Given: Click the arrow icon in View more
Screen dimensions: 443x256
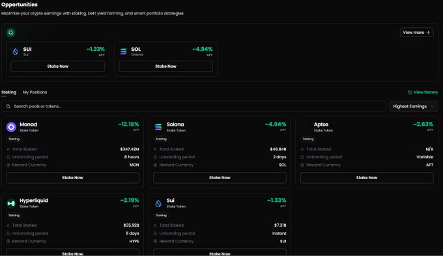Looking at the screenshot, I should (x=428, y=33).
